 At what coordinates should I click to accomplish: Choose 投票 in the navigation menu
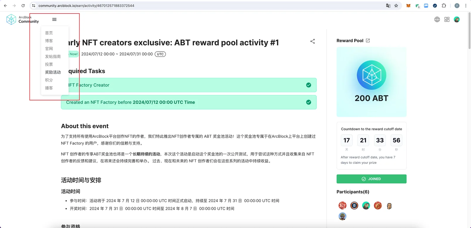coord(49,65)
